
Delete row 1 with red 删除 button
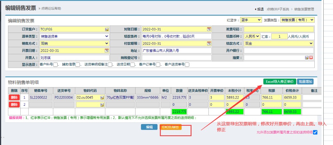tap(14, 97)
